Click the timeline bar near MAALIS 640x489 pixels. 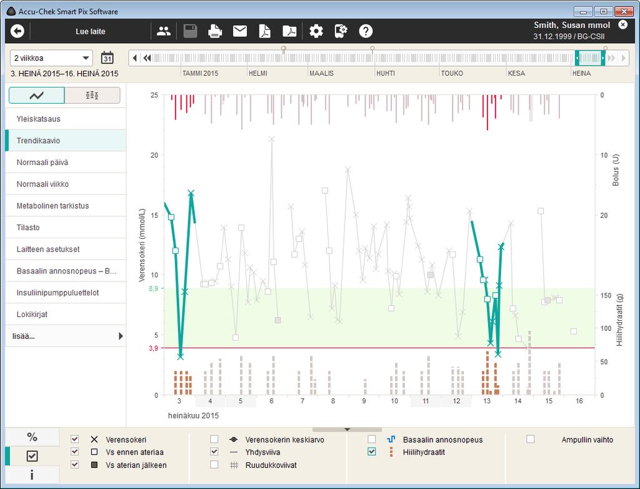pyautogui.click(x=321, y=58)
